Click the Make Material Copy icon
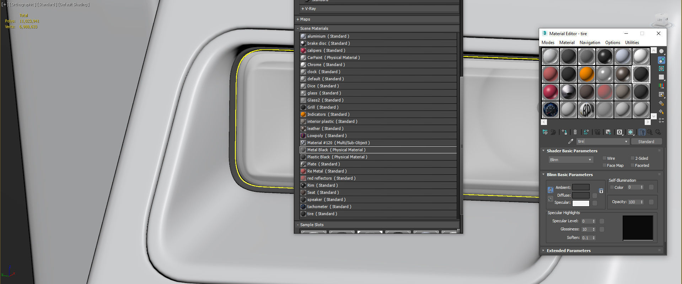 pyautogui.click(x=586, y=132)
